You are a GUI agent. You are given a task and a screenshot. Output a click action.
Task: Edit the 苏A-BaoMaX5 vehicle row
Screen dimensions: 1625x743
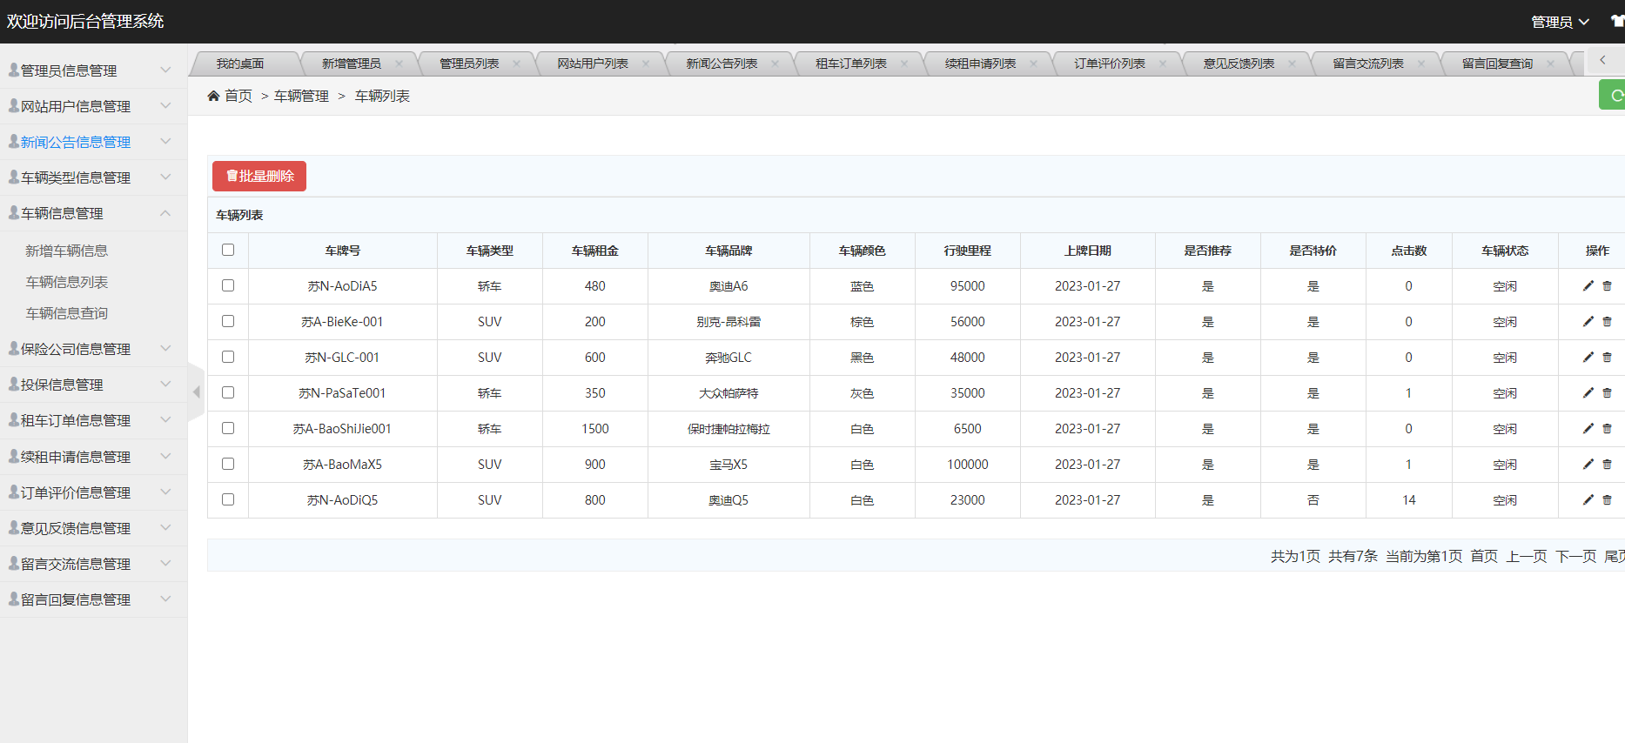pos(1588,464)
